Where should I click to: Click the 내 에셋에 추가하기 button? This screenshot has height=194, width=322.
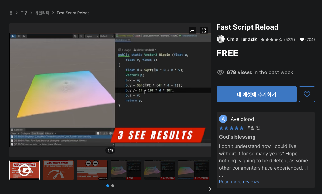click(256, 94)
